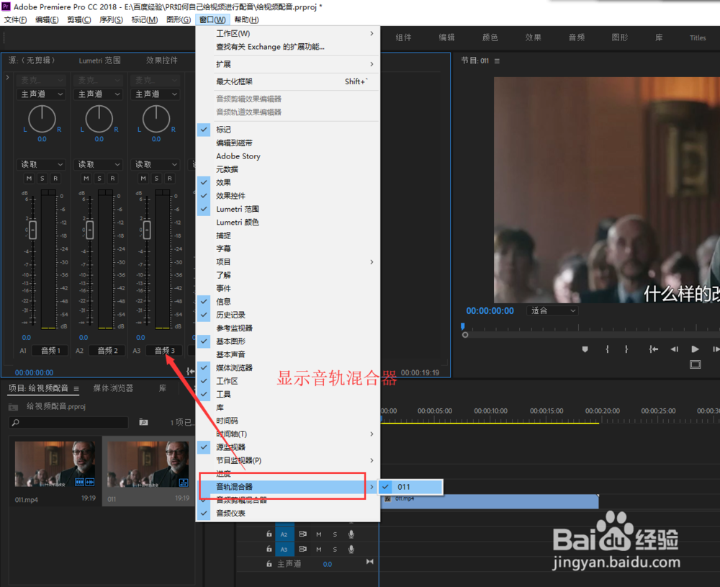Expand effects and sends in mixer
Screen dimensions: 720x587
(x=7, y=78)
